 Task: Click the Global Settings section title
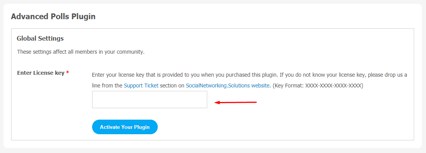tap(40, 38)
